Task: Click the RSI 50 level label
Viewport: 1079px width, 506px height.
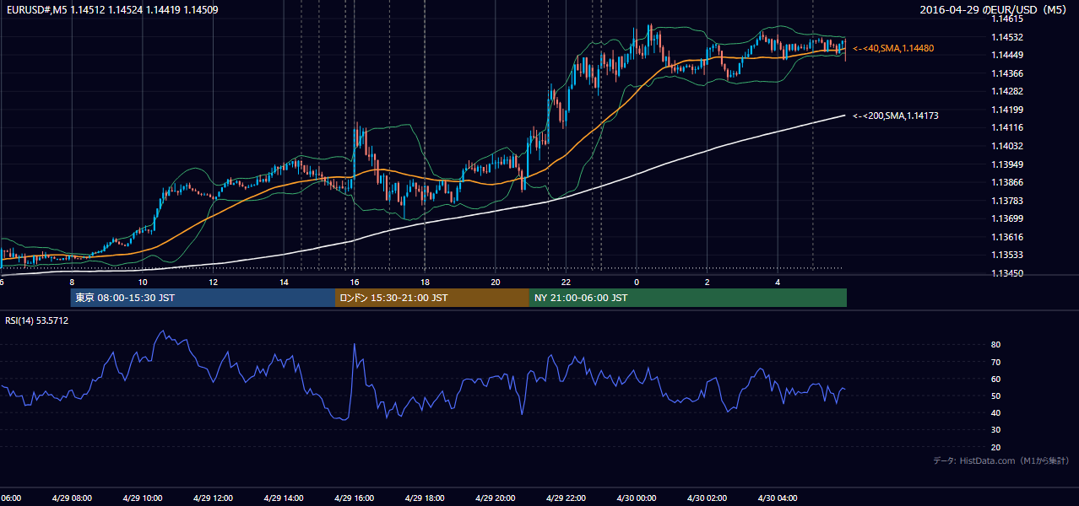Action: (x=996, y=396)
